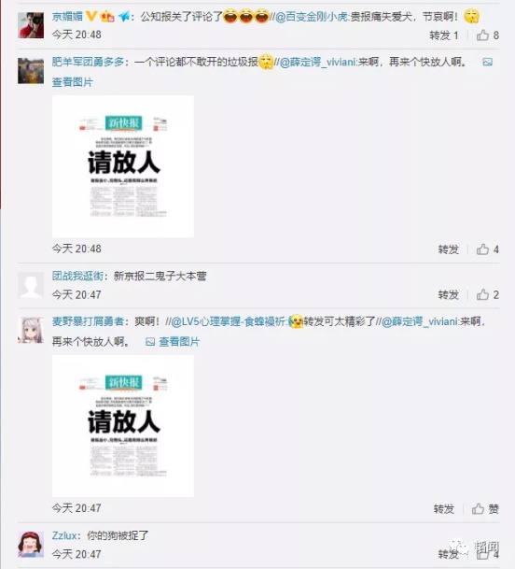This screenshot has height=569, width=515.
Task: Open username 京媚媚 profile link
Action: coord(67,16)
